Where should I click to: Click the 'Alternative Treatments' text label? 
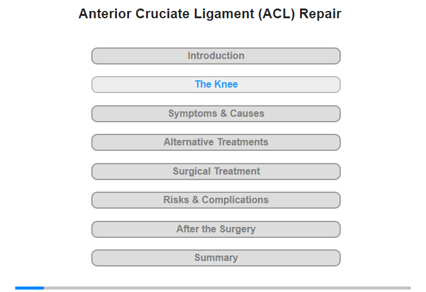[x=216, y=142]
